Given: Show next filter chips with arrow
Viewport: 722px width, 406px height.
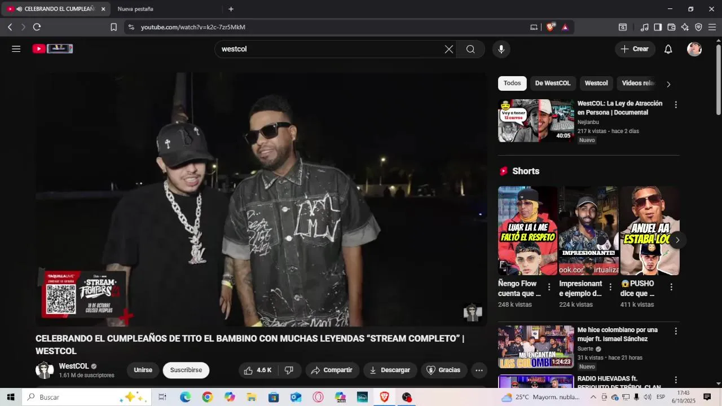Looking at the screenshot, I should [668, 84].
